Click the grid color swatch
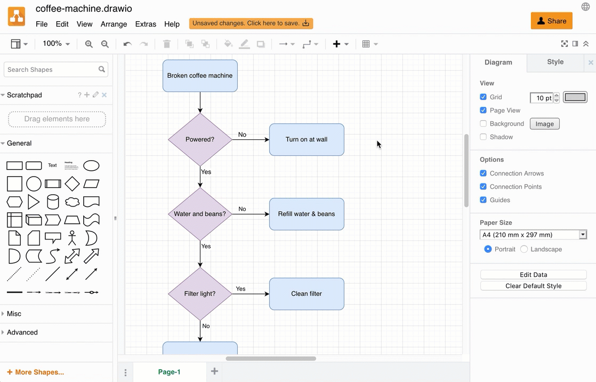The image size is (596, 382). [575, 97]
